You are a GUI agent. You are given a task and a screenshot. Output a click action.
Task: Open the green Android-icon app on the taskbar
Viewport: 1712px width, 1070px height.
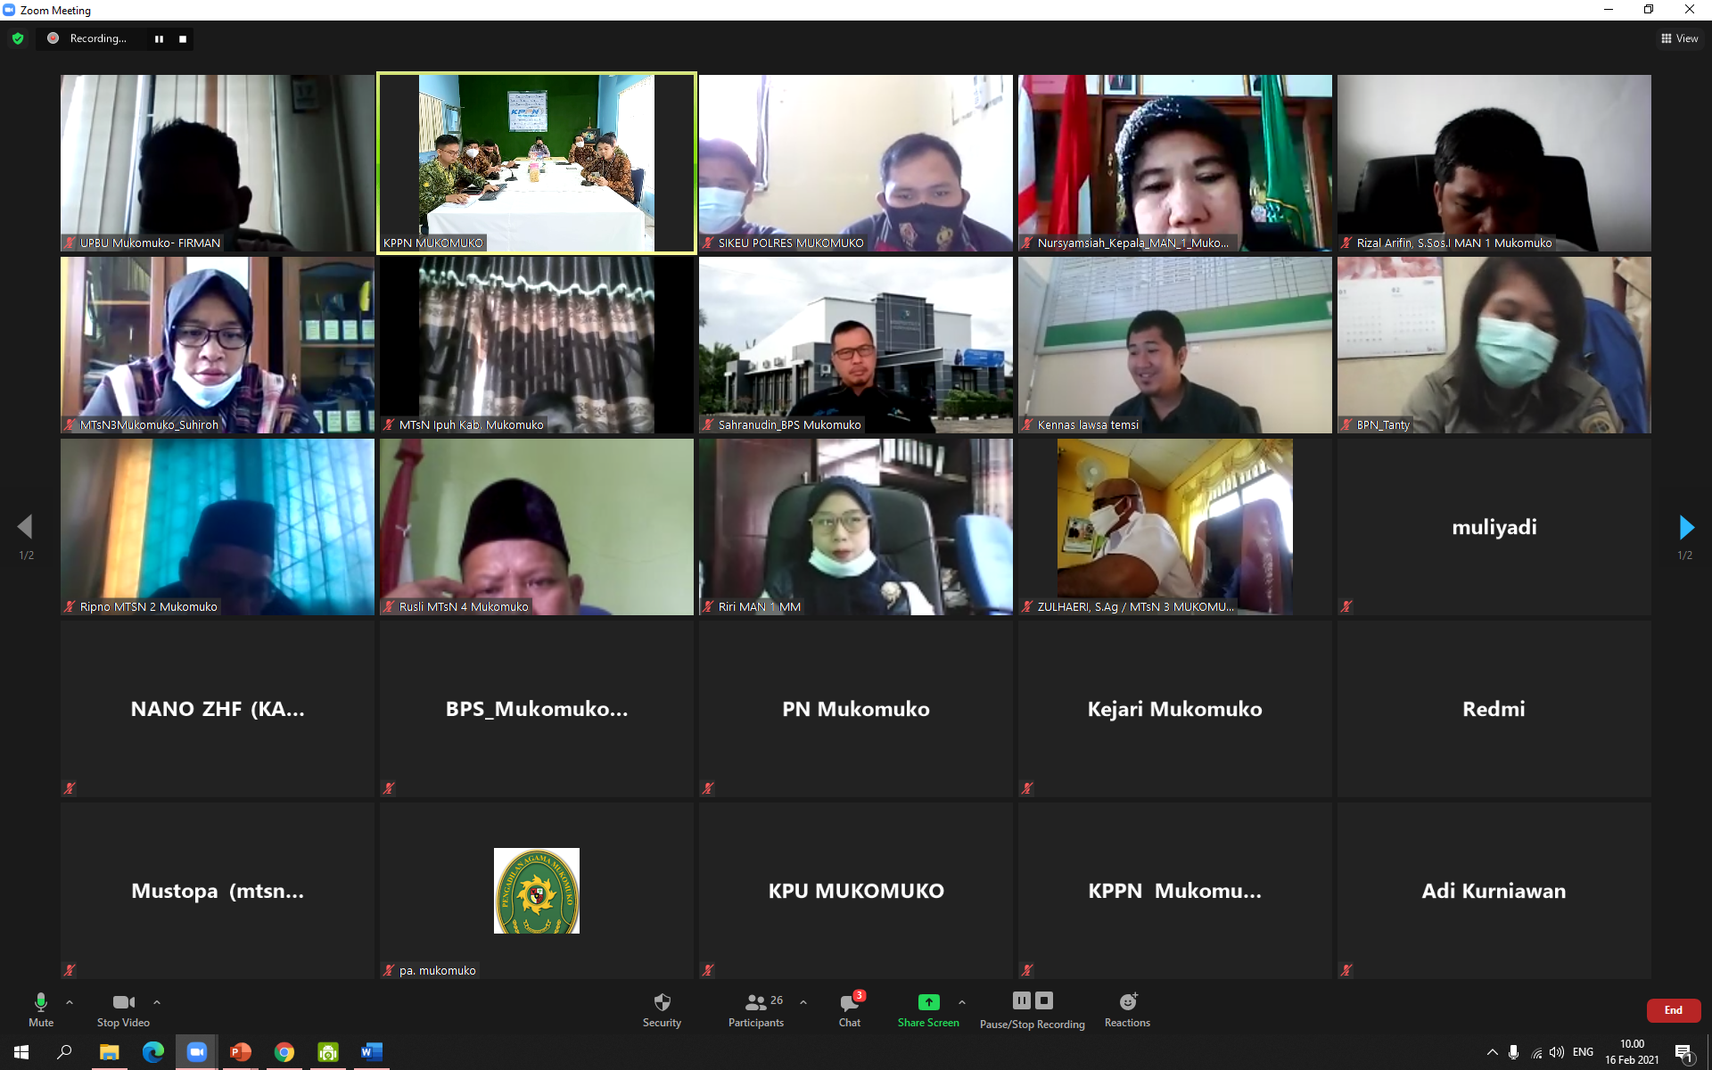point(328,1052)
